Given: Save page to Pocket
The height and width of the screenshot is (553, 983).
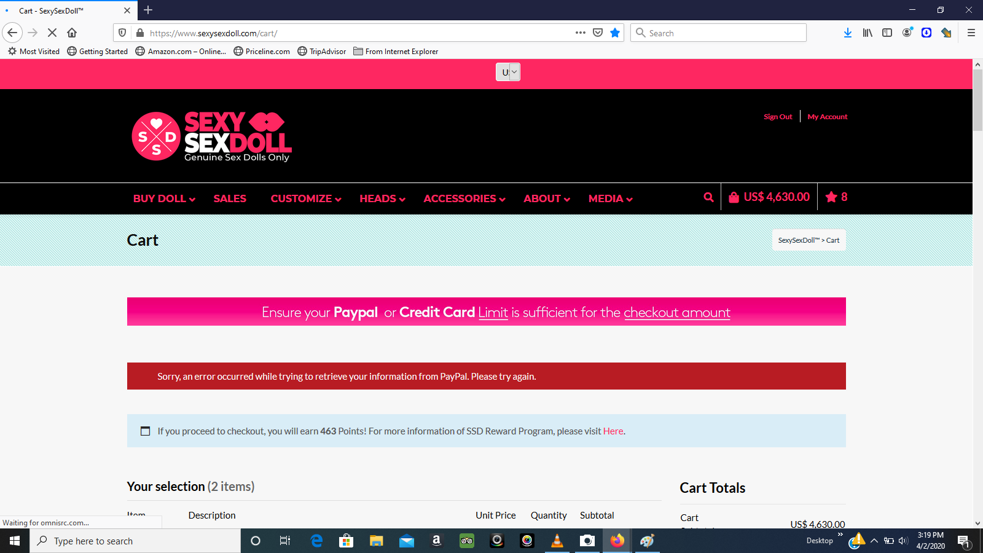Looking at the screenshot, I should pyautogui.click(x=598, y=33).
